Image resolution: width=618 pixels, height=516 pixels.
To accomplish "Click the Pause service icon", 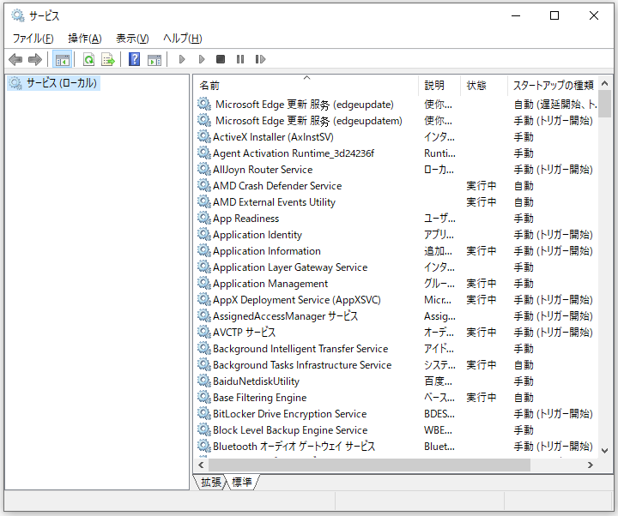I will point(240,59).
